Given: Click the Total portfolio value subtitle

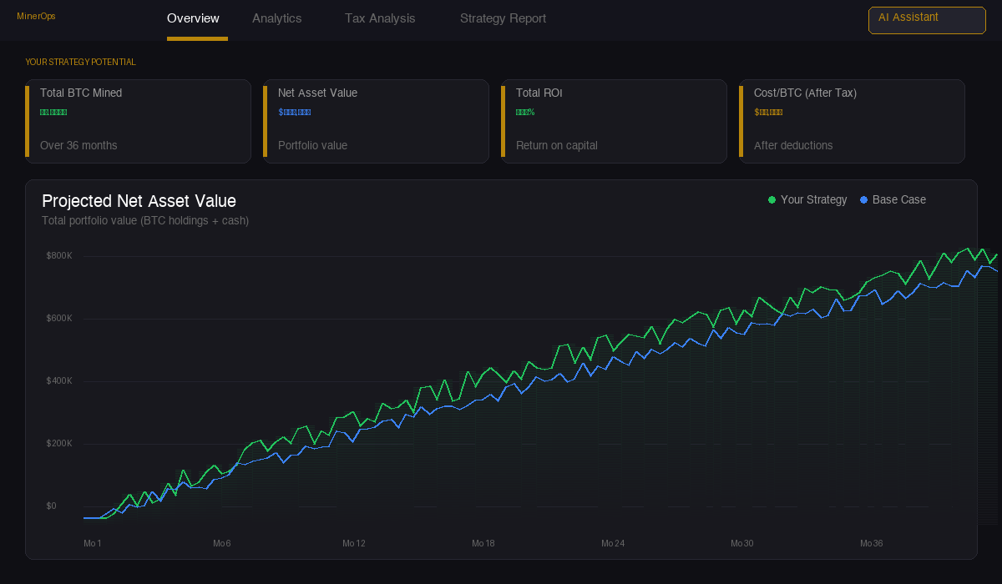Looking at the screenshot, I should [145, 220].
